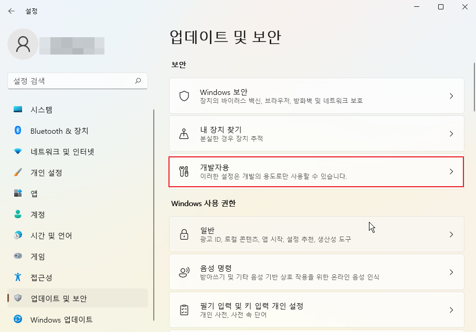Click the main page vertical scrollbar
The height and width of the screenshot is (332, 476).
(474, 87)
